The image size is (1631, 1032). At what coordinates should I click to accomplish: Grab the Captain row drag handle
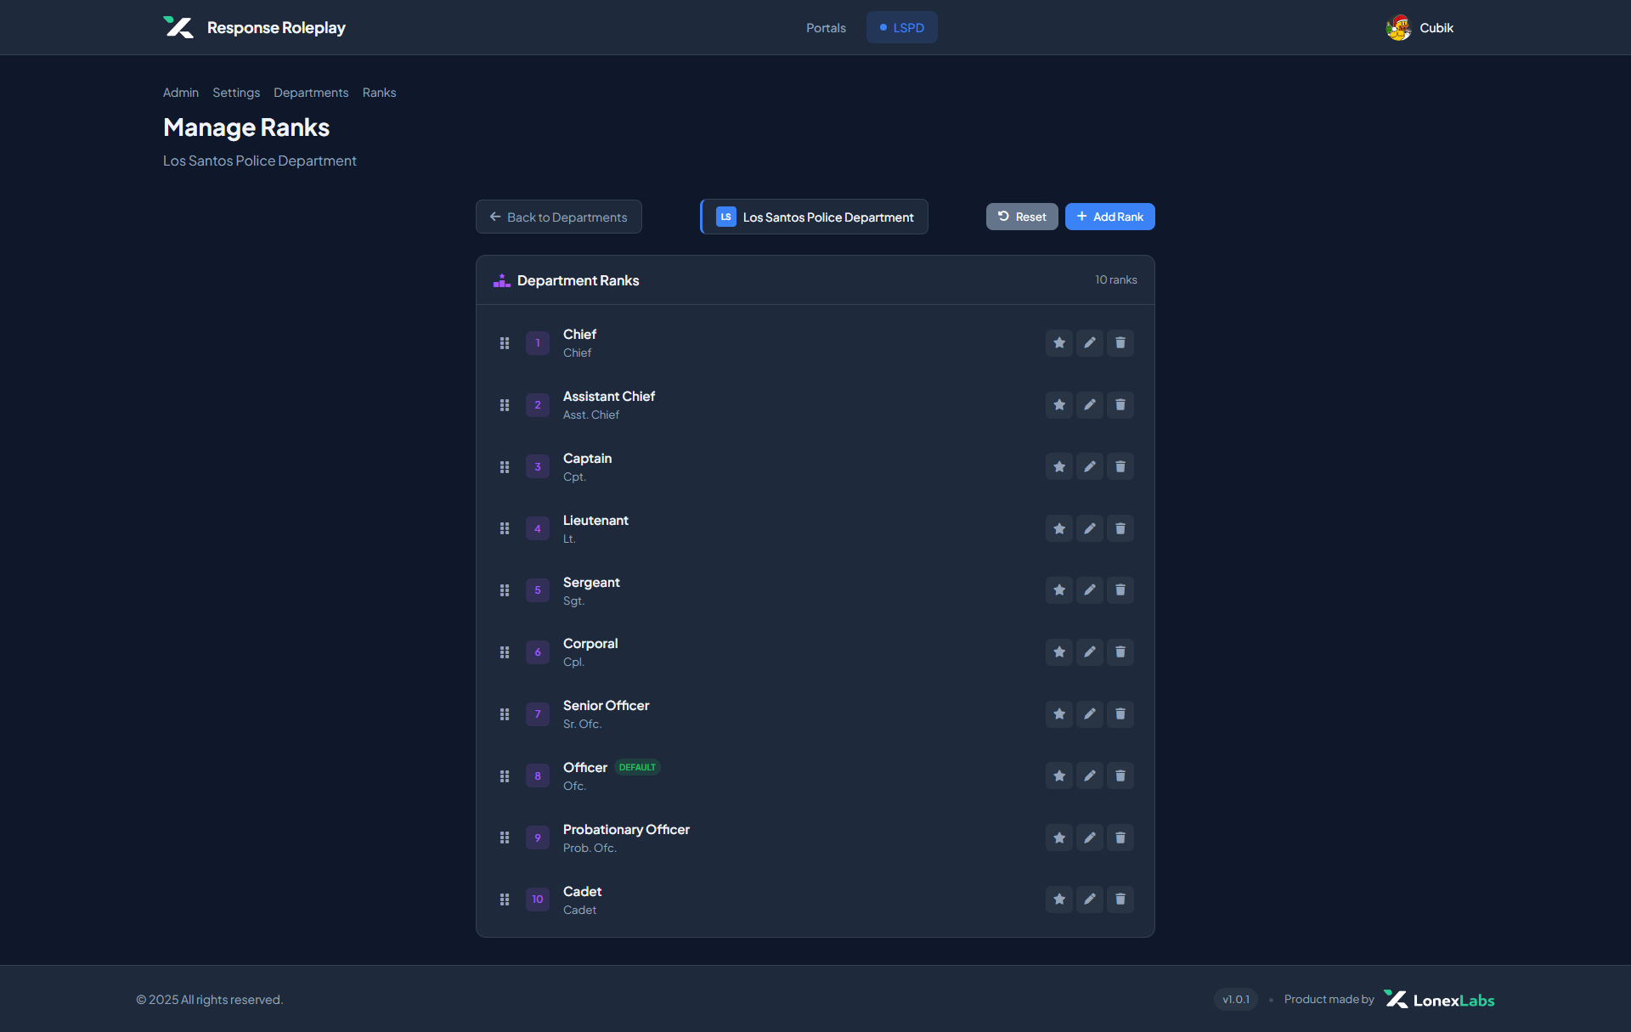[x=505, y=466]
